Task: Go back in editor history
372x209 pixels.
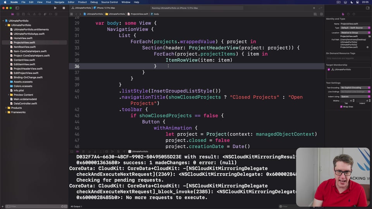Action: coord(76,14)
